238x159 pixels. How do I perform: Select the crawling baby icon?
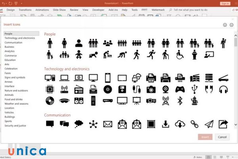tap(93, 54)
